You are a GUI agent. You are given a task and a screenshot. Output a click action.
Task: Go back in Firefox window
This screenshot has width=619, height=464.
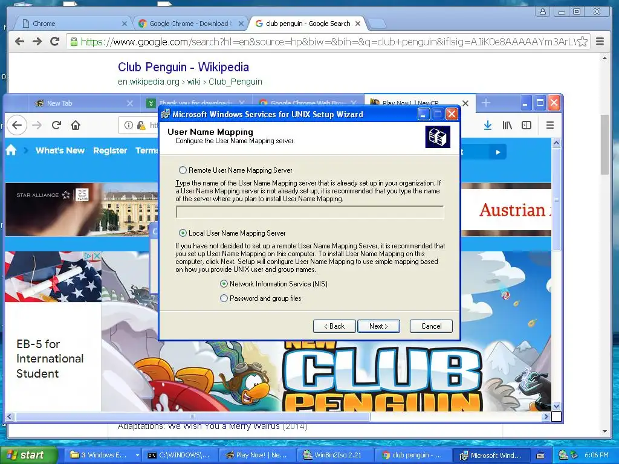(x=16, y=125)
